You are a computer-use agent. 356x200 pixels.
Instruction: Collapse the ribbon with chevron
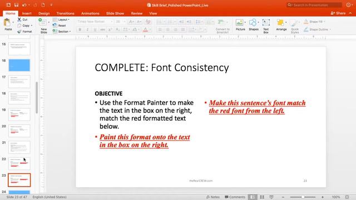pos(350,13)
